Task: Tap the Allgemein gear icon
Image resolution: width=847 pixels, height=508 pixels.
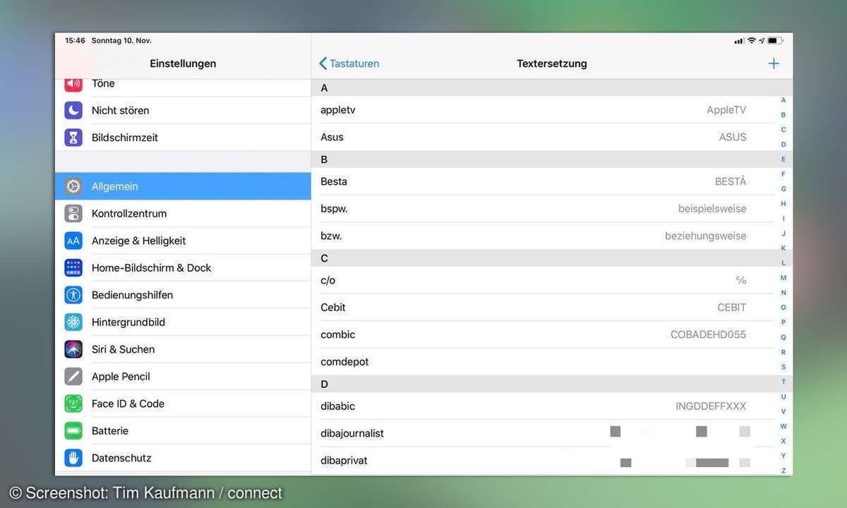Action: pos(73,186)
